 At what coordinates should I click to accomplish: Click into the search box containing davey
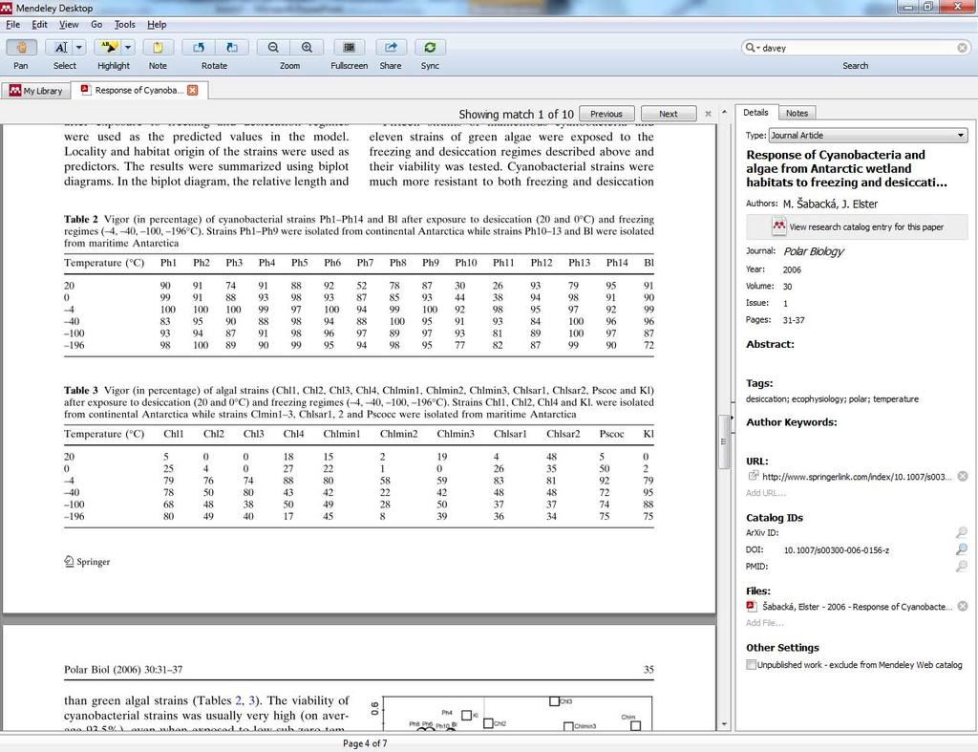(858, 48)
